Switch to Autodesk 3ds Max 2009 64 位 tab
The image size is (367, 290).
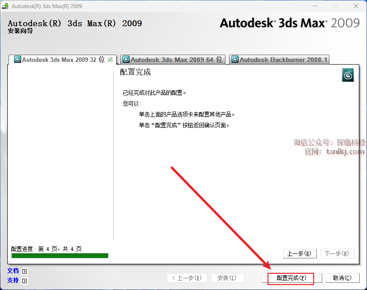tap(173, 60)
